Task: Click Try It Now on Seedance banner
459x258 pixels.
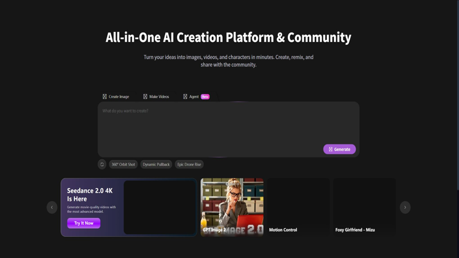Action: [84, 223]
